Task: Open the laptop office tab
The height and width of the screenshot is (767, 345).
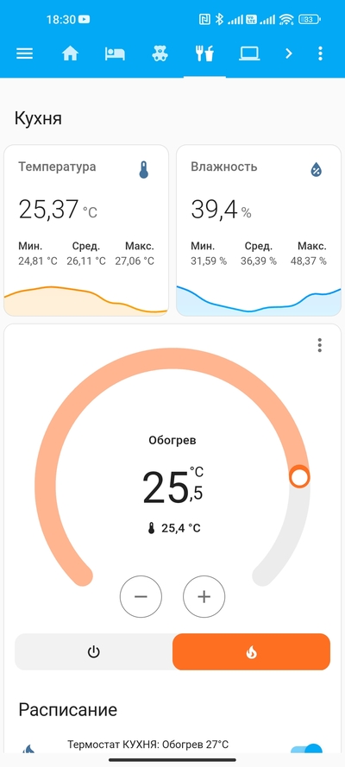Action: pos(249,53)
